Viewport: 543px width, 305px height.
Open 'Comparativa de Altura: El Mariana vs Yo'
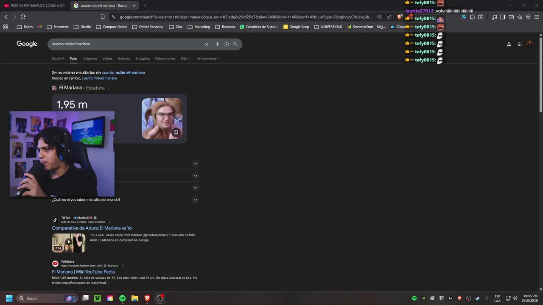click(x=92, y=228)
